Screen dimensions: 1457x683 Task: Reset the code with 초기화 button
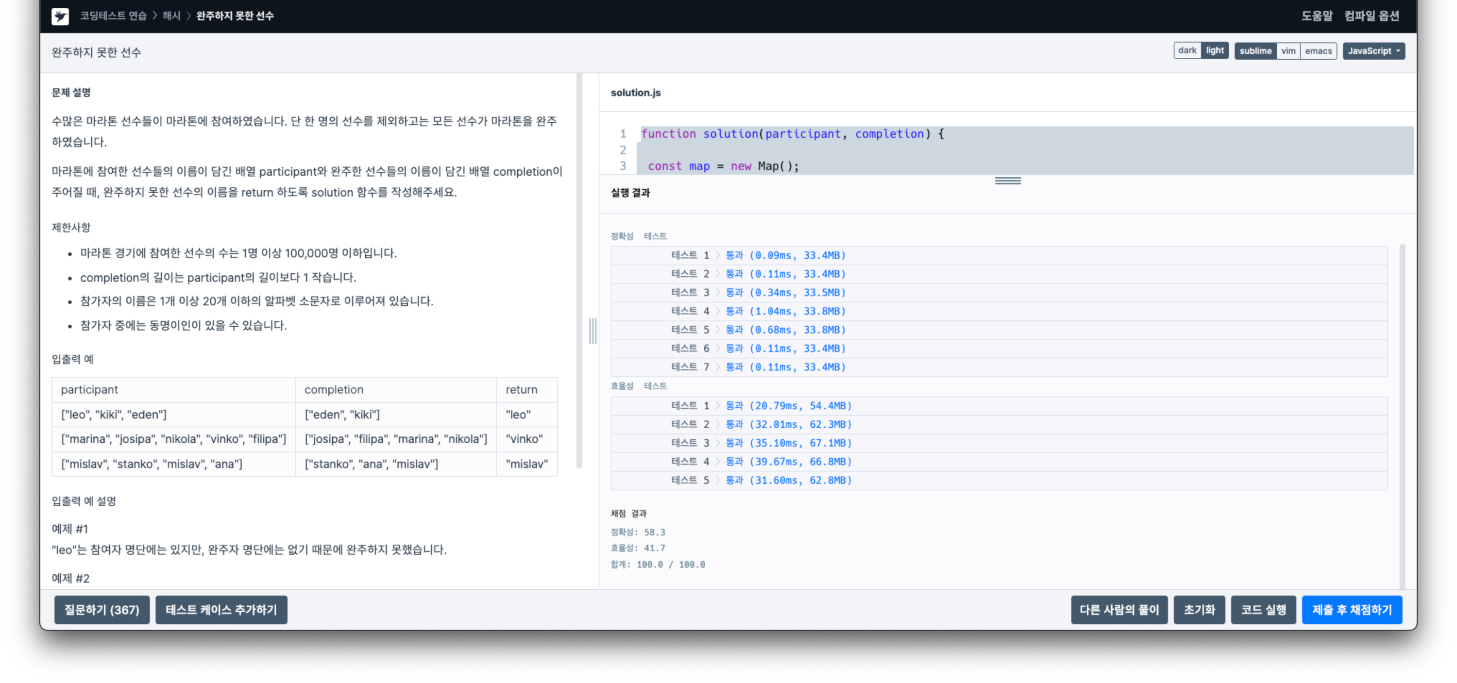click(1199, 610)
